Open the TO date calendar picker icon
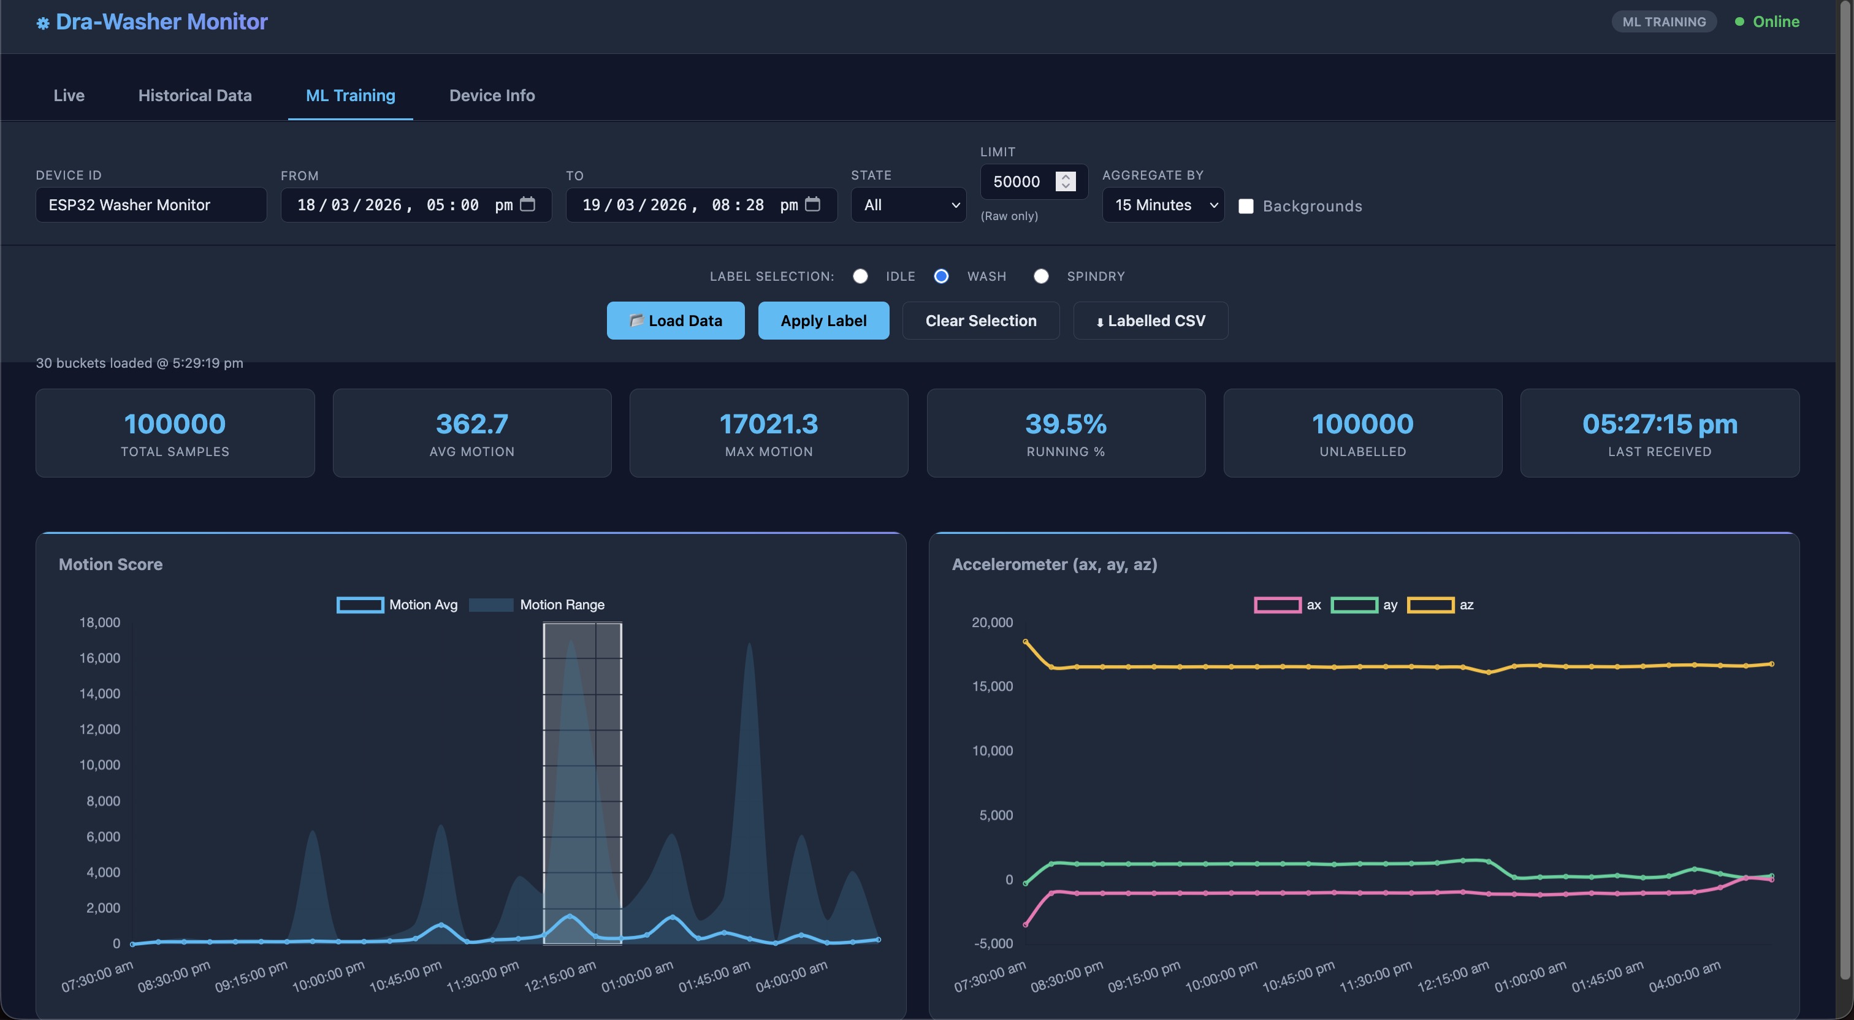1854x1020 pixels. 812,205
